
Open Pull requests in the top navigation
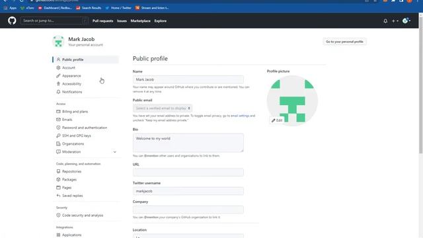[103, 20]
